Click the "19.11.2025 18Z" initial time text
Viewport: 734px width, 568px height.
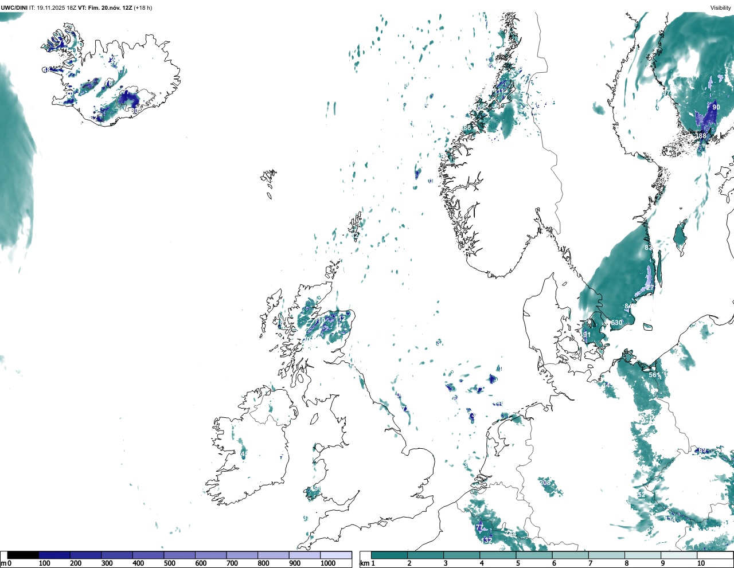click(x=56, y=7)
